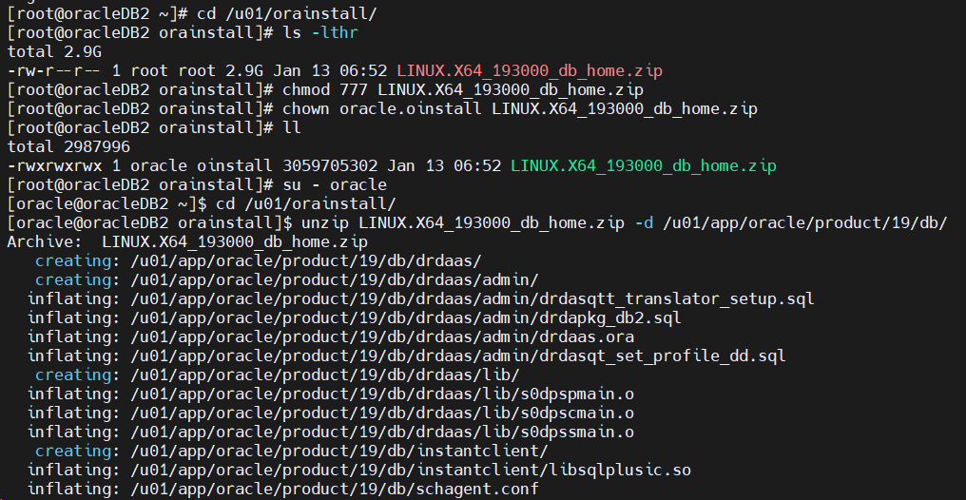Click the 'chown oracle.oinstall' command text
966x500 pixels.
point(382,109)
